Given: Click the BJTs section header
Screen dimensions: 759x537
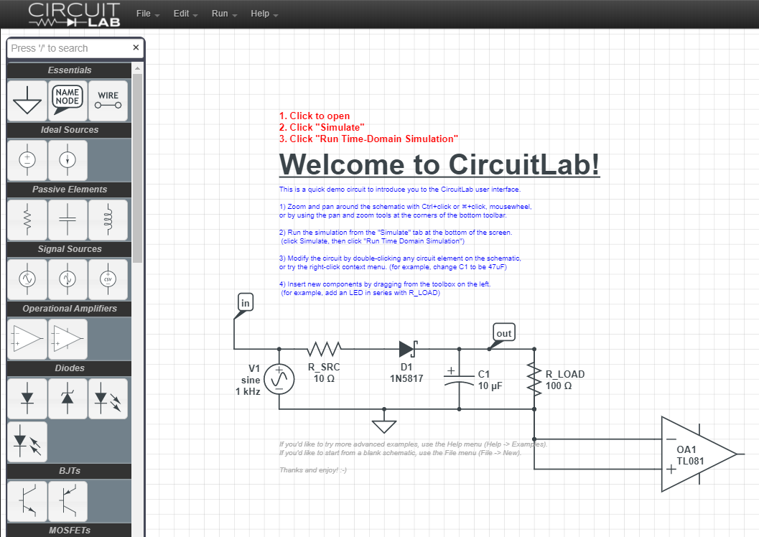Looking at the screenshot, I should (x=69, y=471).
